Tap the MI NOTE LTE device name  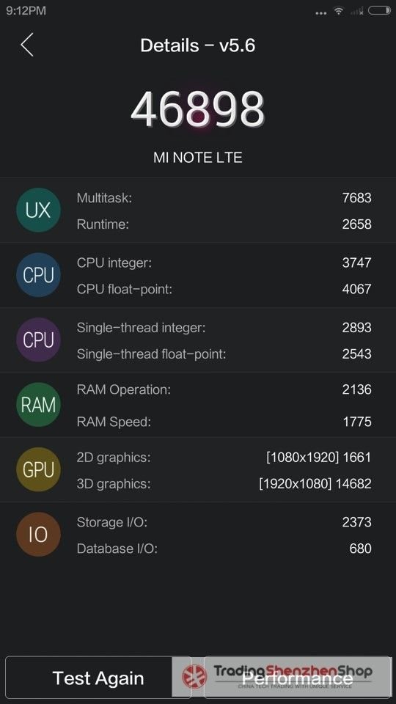click(198, 158)
